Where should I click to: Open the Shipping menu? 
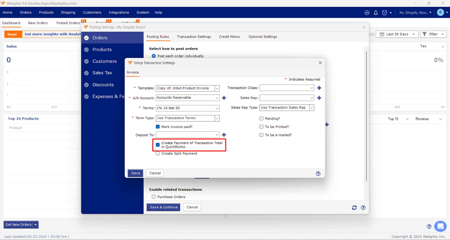click(68, 12)
